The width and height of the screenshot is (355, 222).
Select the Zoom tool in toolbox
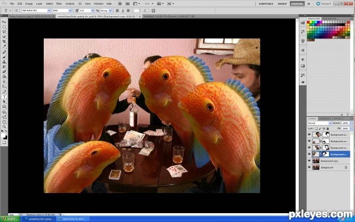pyautogui.click(x=4, y=127)
